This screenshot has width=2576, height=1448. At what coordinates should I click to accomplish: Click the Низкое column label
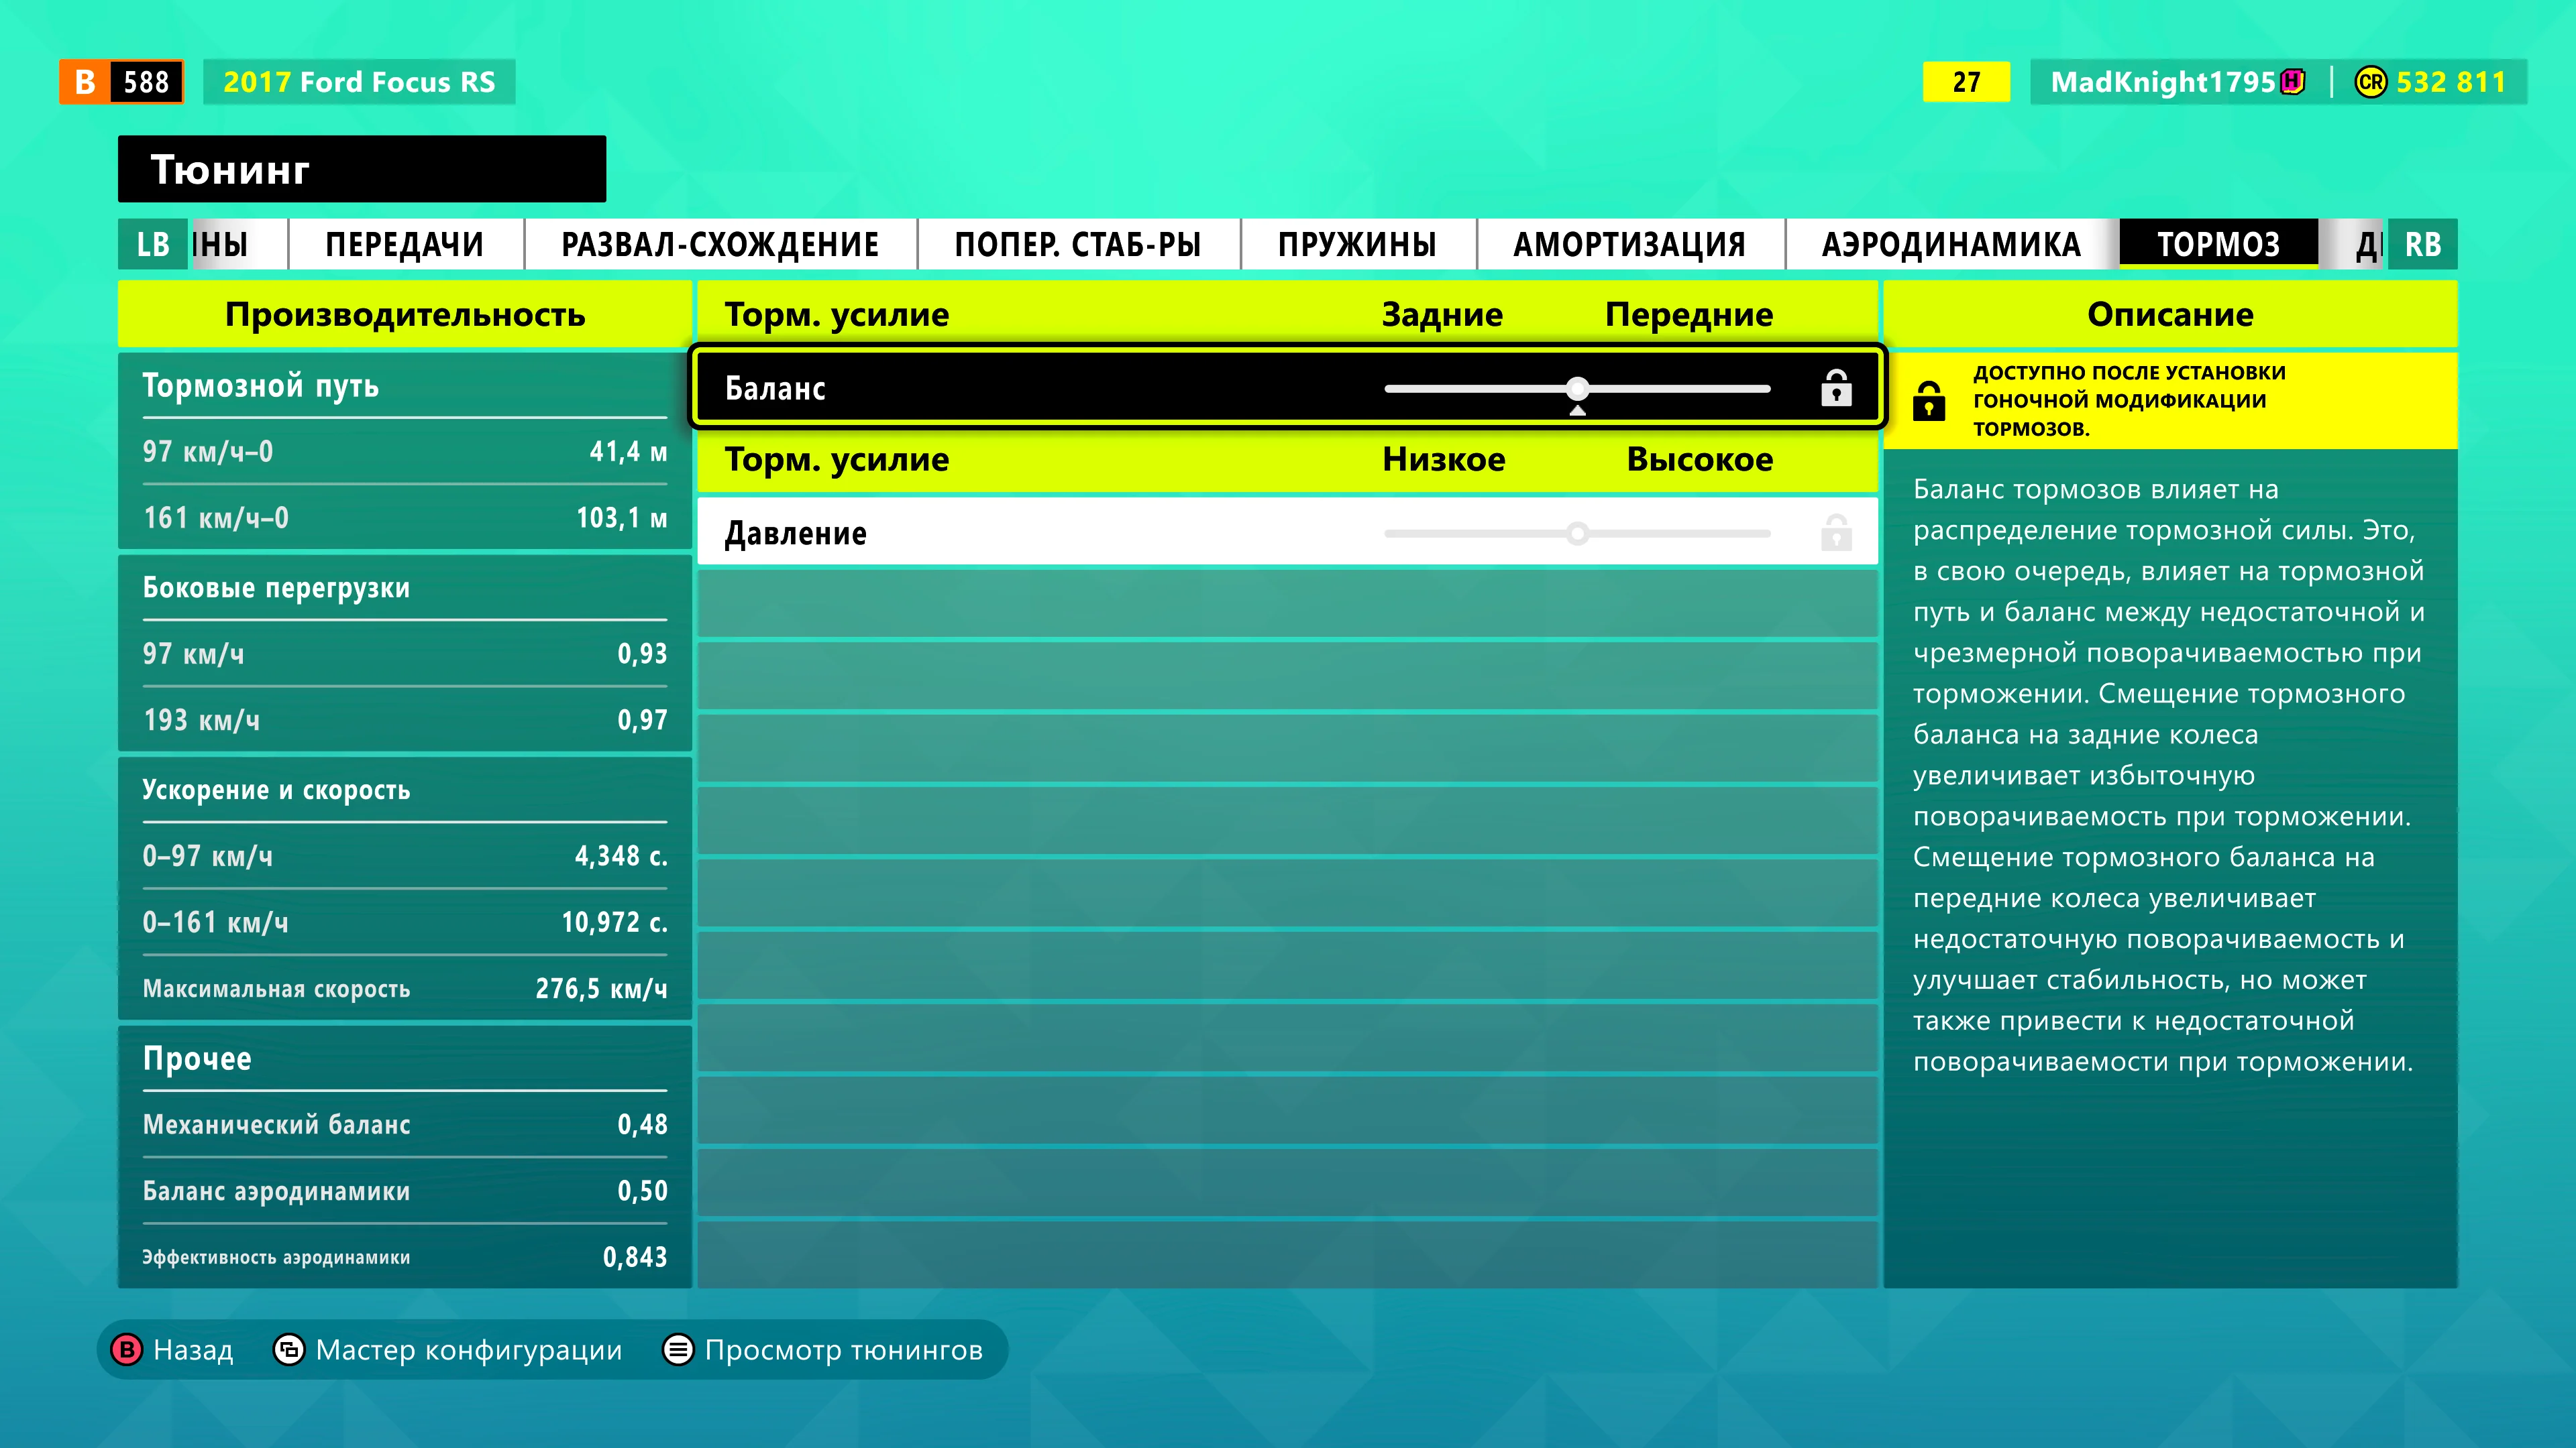(x=1444, y=460)
